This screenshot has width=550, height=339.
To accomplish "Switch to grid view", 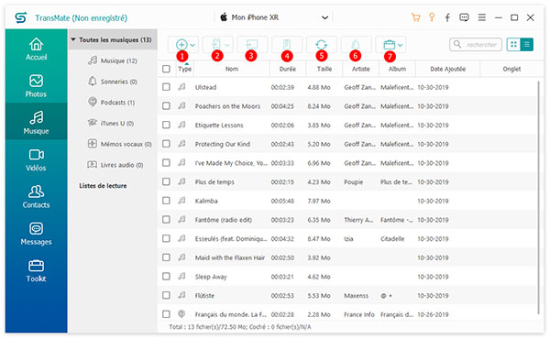I will [513, 45].
